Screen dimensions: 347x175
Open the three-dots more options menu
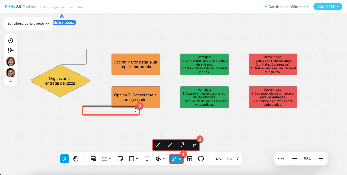pyautogui.click(x=281, y=159)
